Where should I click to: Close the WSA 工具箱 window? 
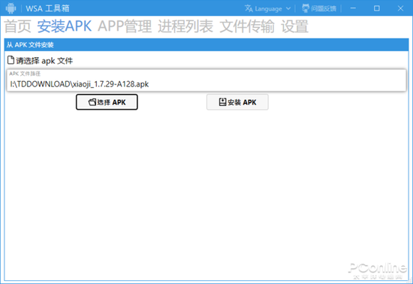coord(400,8)
